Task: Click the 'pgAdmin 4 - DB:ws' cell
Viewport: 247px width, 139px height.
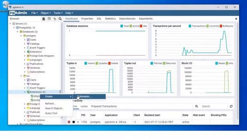Action: pyautogui.click(x=115, y=122)
